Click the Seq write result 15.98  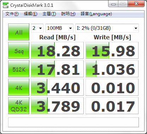112,50
